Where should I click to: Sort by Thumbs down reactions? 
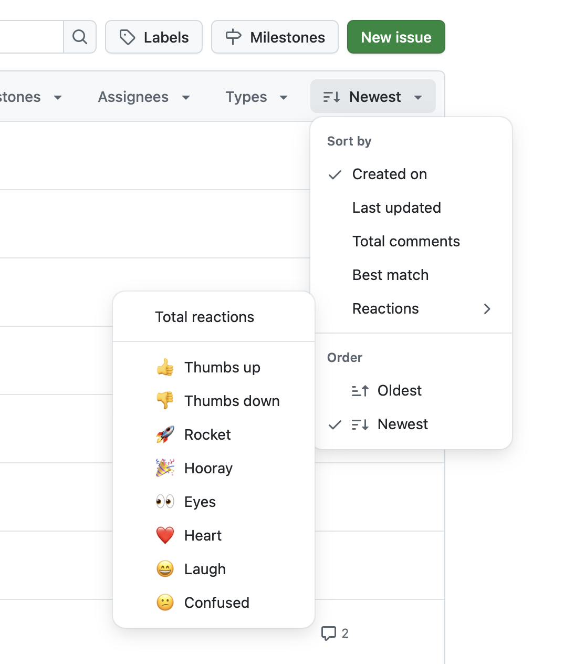(x=231, y=401)
